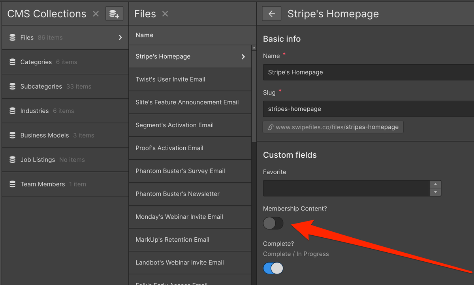Viewport: 474px width, 285px height.
Task: Click the Favorite number field
Action: (346, 188)
